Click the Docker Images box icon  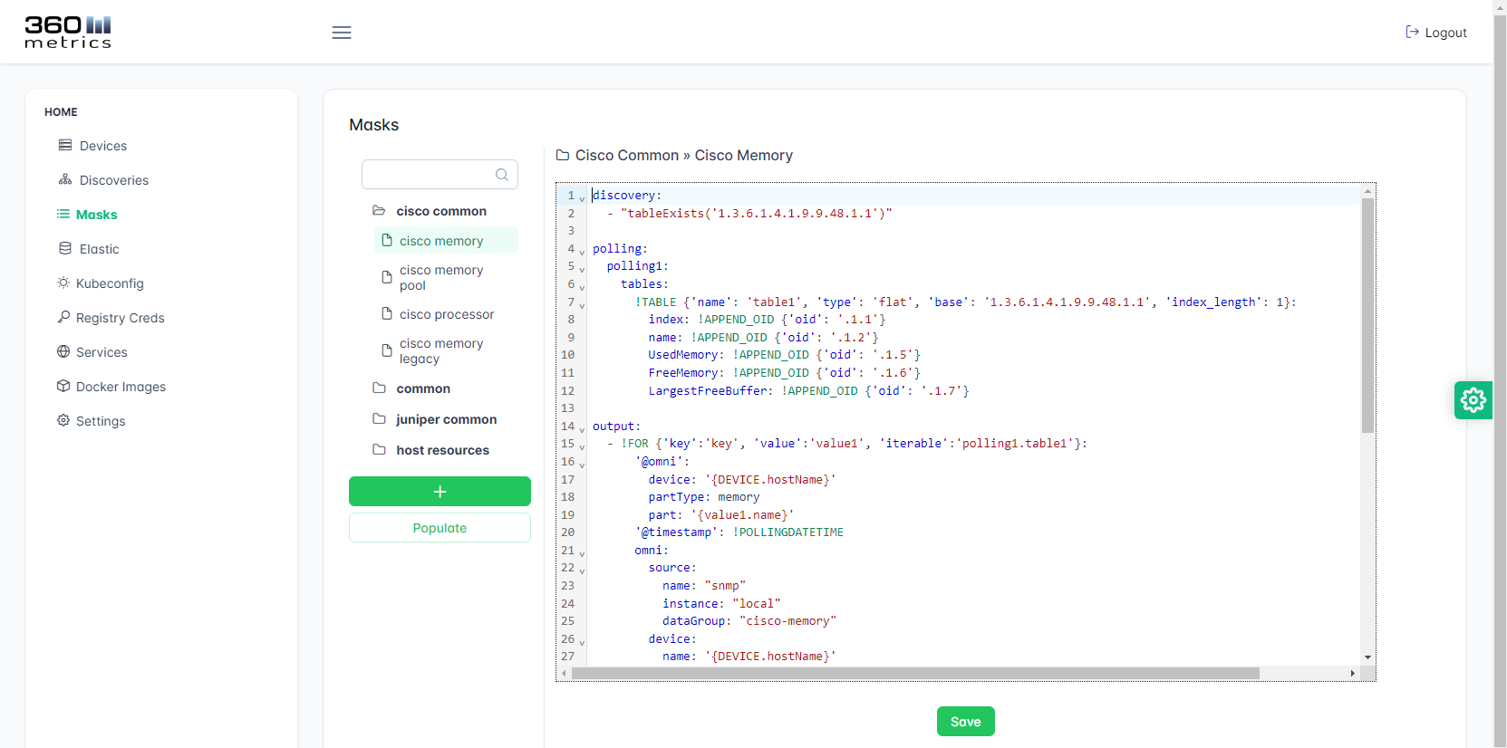(63, 386)
